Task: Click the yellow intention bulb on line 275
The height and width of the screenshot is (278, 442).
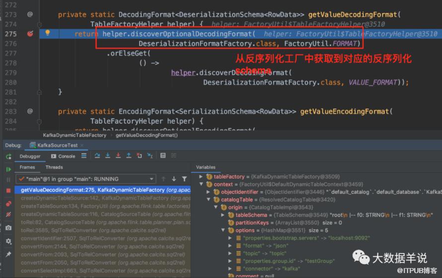Action: coord(48,33)
